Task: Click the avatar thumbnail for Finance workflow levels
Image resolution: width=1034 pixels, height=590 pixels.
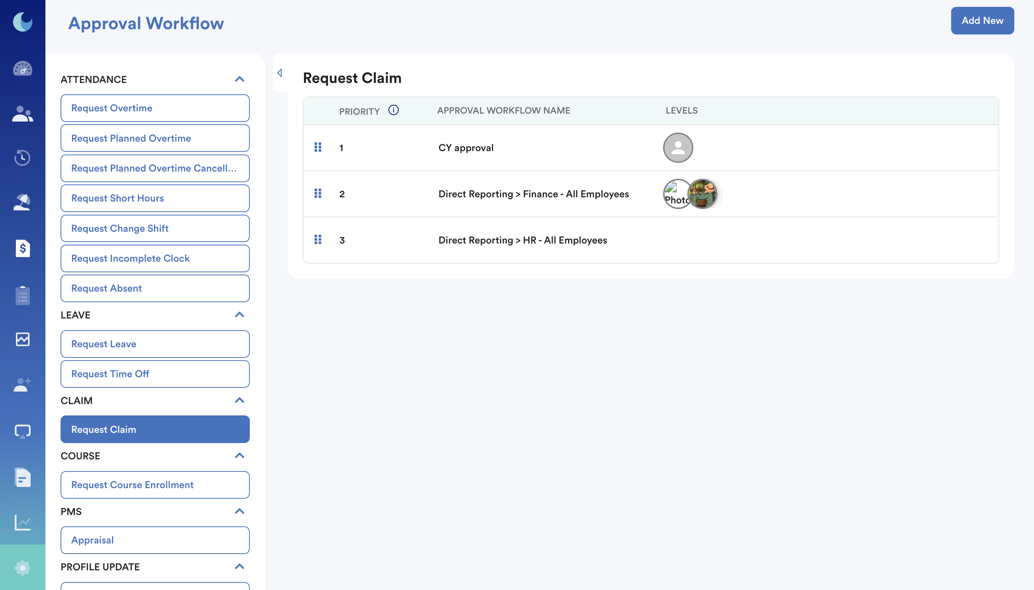Action: pos(703,194)
